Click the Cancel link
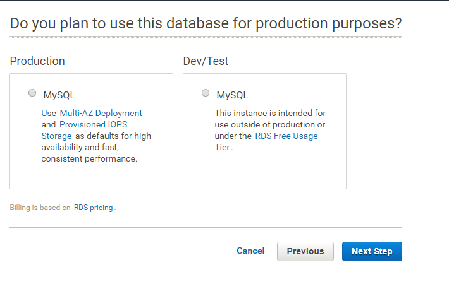449x289 pixels. (250, 251)
